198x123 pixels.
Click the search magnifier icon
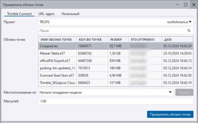(x=189, y=31)
